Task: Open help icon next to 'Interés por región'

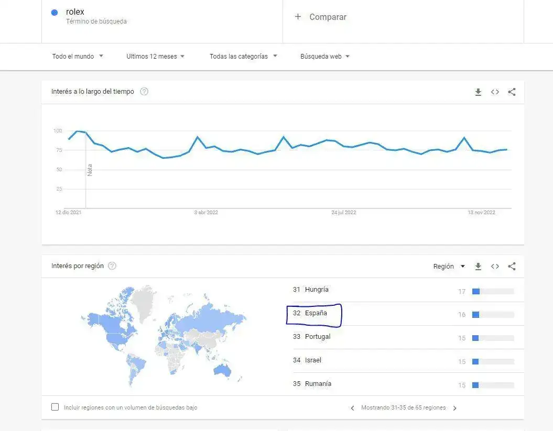Action: 112,266
